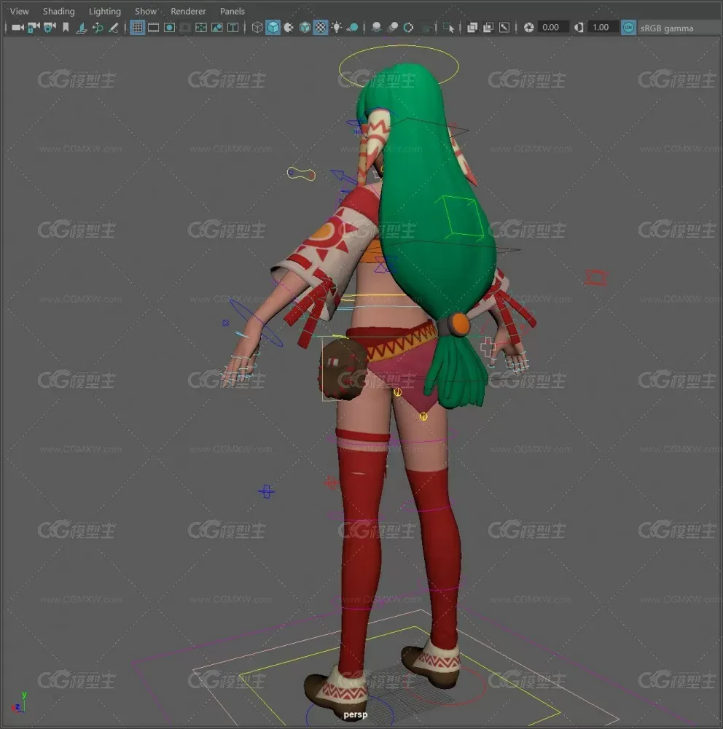This screenshot has width=723, height=729.
Task: Open the sRGB gamma dropdown
Action: (x=679, y=28)
